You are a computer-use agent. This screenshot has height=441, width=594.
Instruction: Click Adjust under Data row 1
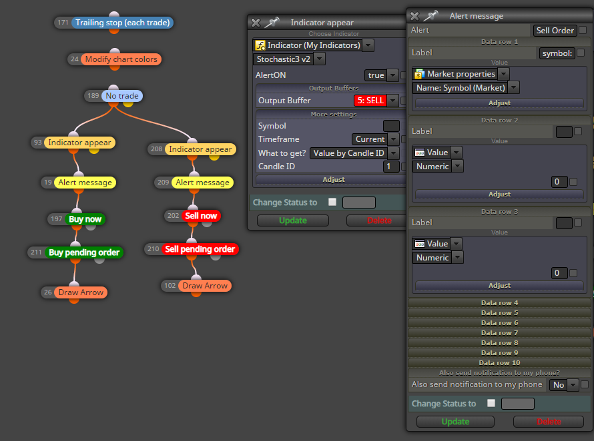click(x=499, y=103)
